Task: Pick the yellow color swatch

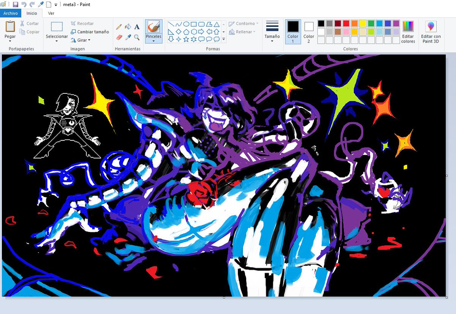Action: pos(363,24)
